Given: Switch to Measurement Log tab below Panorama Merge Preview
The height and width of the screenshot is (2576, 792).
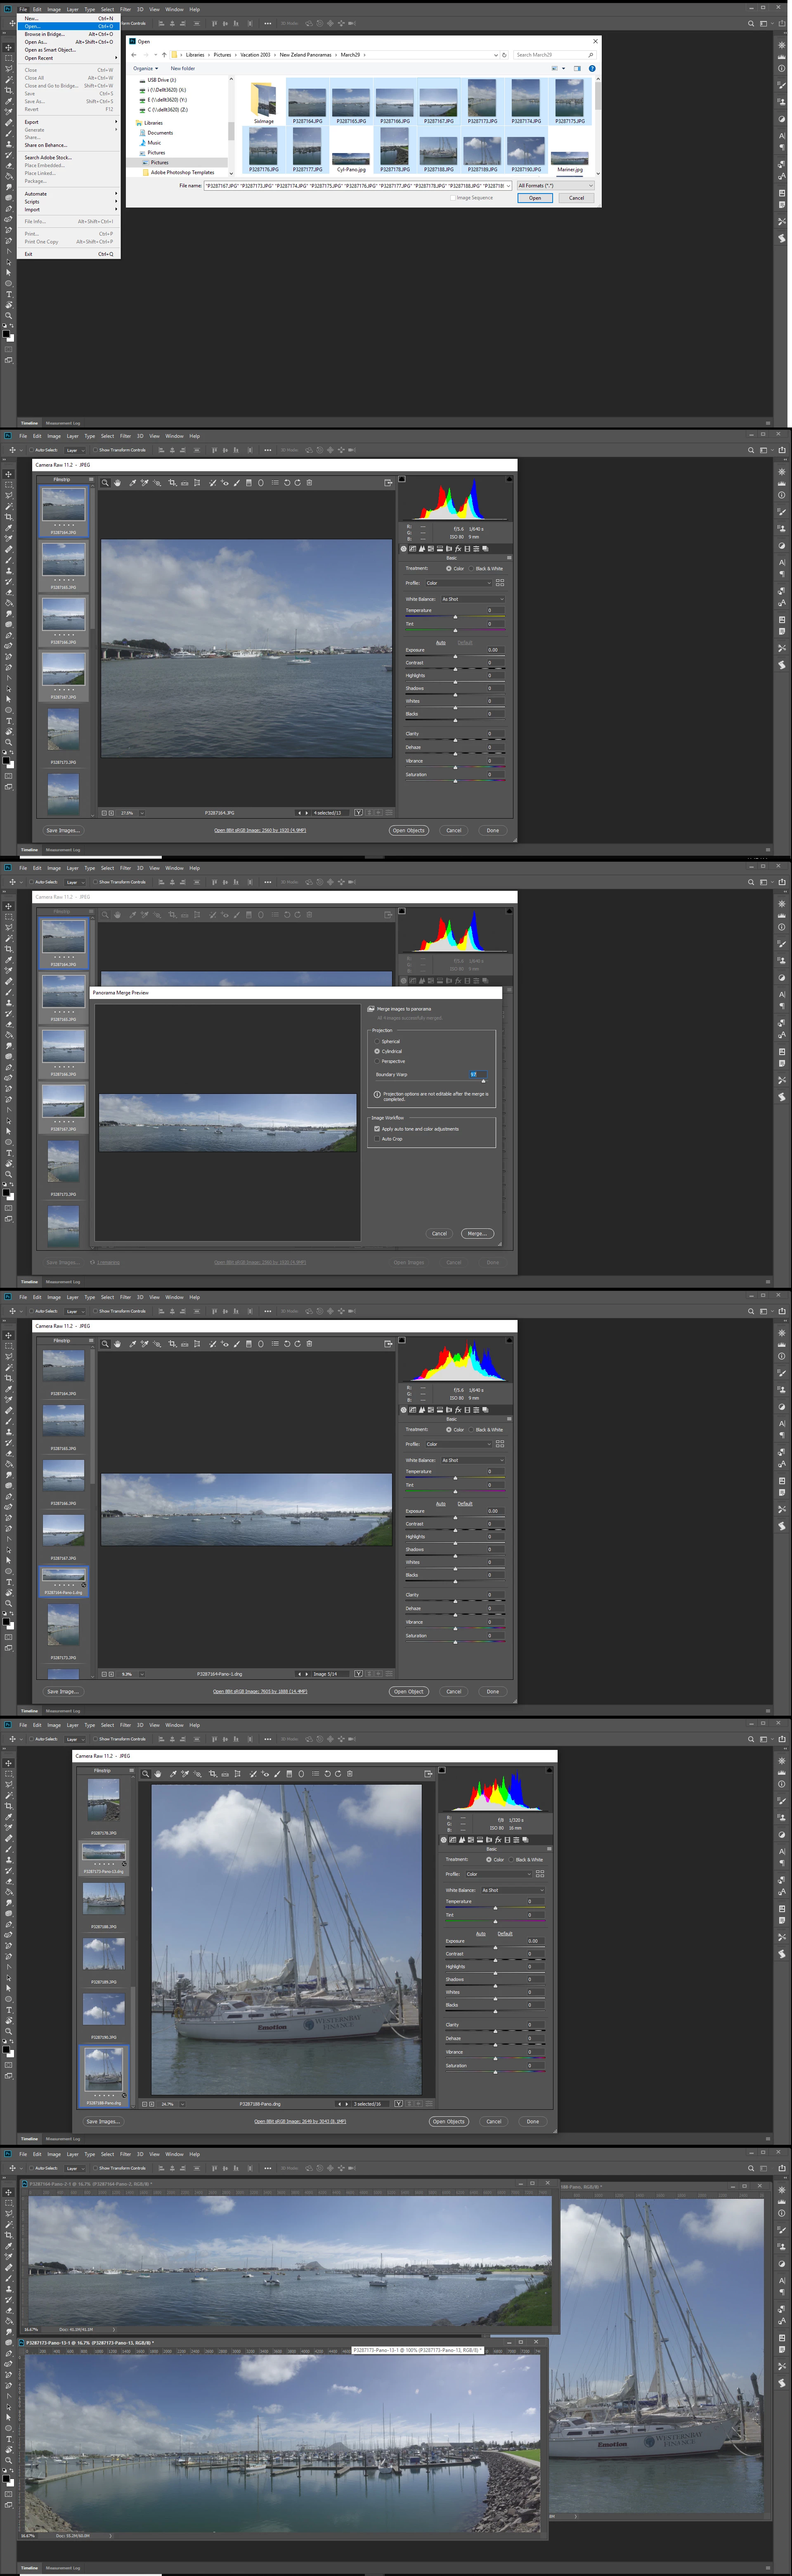Looking at the screenshot, I should [x=63, y=1281].
